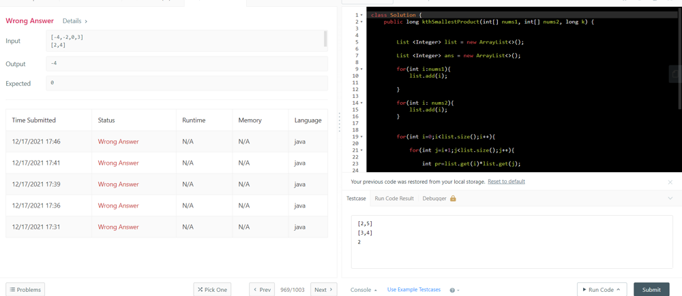Click the Output value field showing -4

click(187, 63)
